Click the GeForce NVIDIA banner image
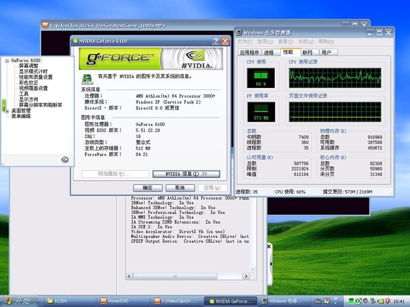 point(151,58)
